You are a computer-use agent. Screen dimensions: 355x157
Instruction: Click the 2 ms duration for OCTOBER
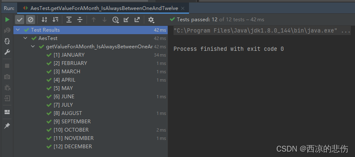[161, 130]
